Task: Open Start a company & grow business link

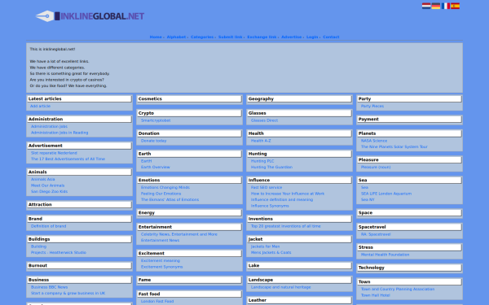Action: [x=68, y=293]
